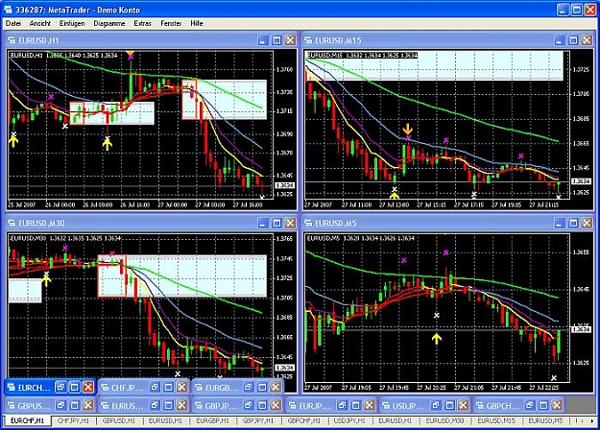
Task: Close the minimized EURJP... window
Action: pos(370,405)
